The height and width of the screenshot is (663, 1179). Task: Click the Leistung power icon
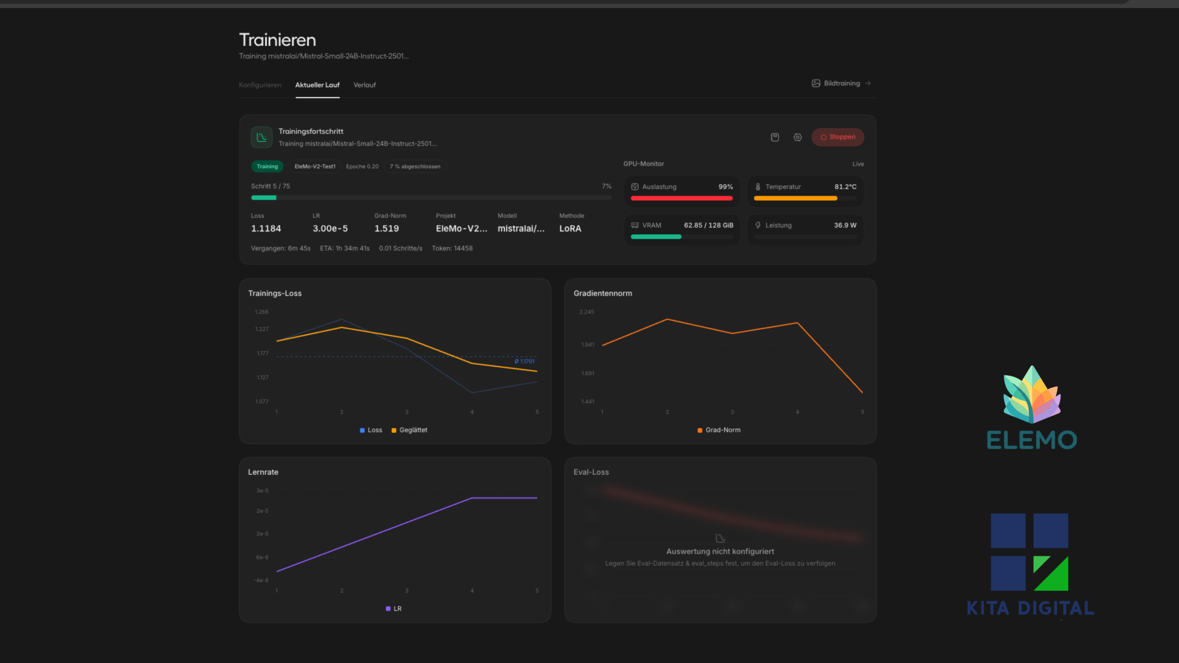tap(758, 226)
